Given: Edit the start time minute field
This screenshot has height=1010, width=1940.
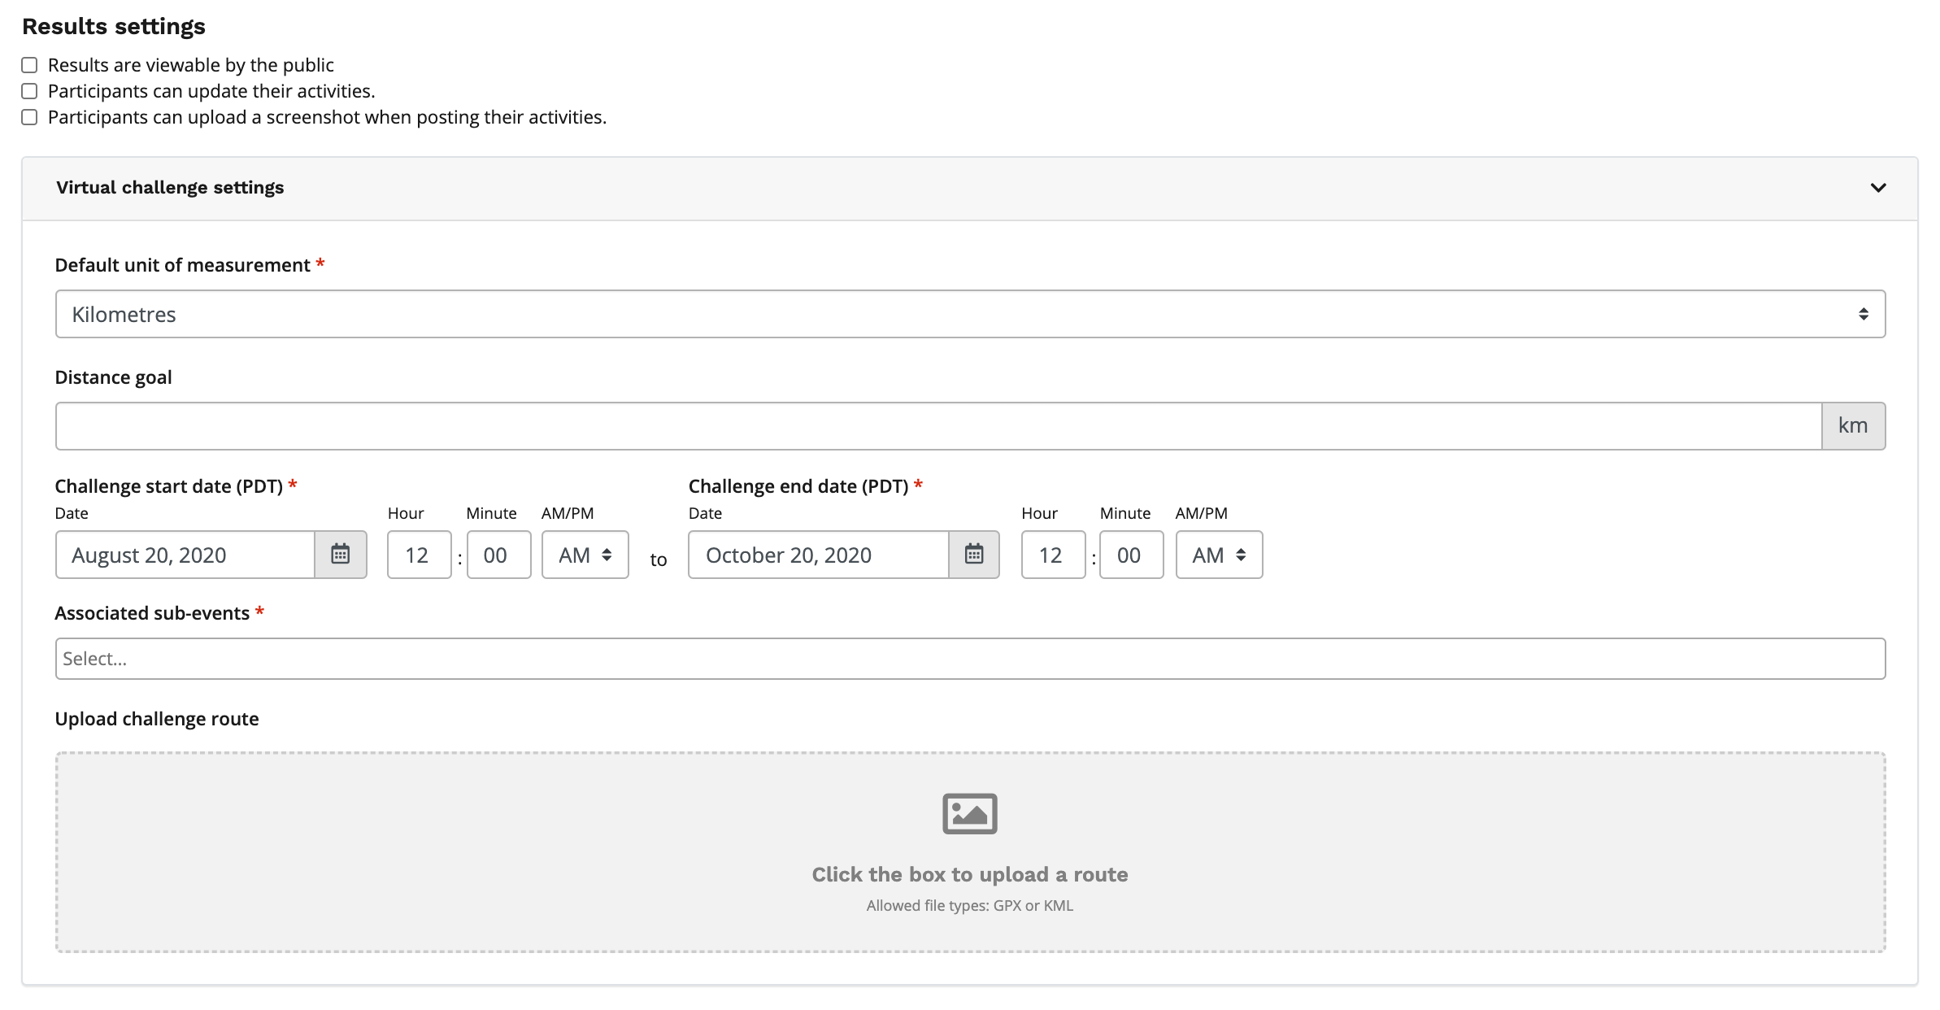Looking at the screenshot, I should (x=498, y=555).
